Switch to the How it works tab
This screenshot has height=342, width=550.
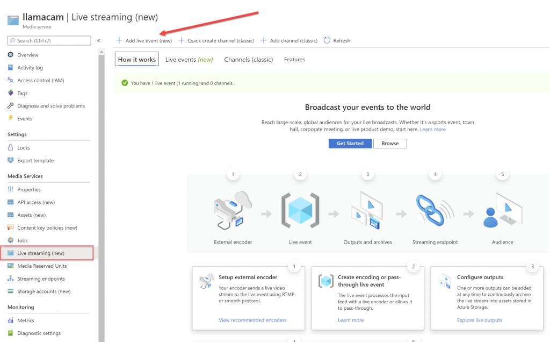[x=137, y=59]
